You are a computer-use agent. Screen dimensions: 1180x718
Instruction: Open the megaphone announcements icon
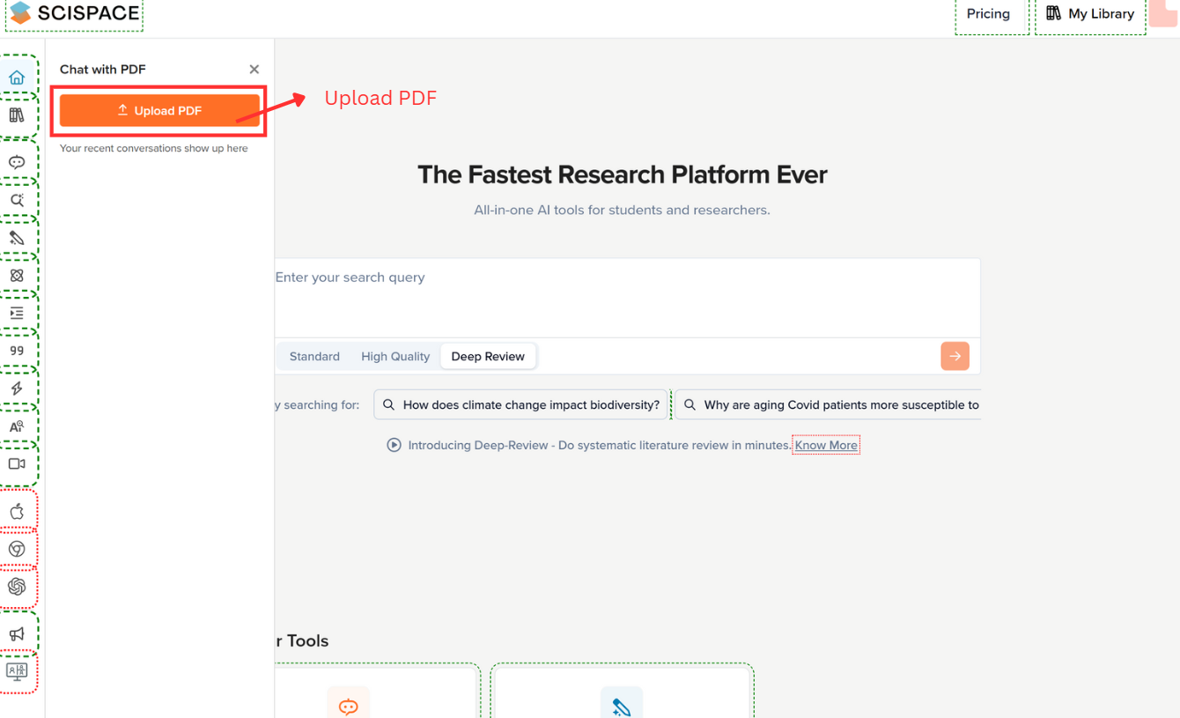[17, 634]
